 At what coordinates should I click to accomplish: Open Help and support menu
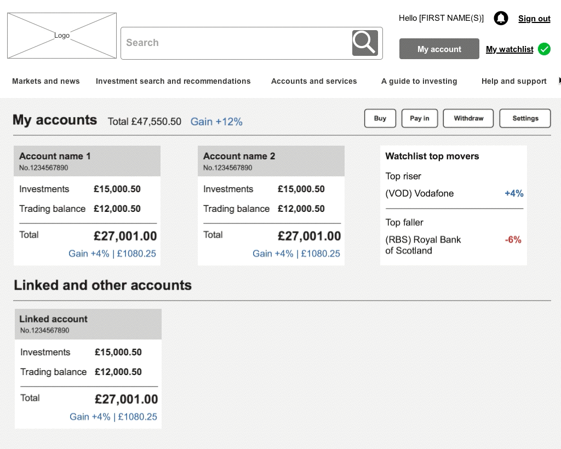pyautogui.click(x=514, y=81)
